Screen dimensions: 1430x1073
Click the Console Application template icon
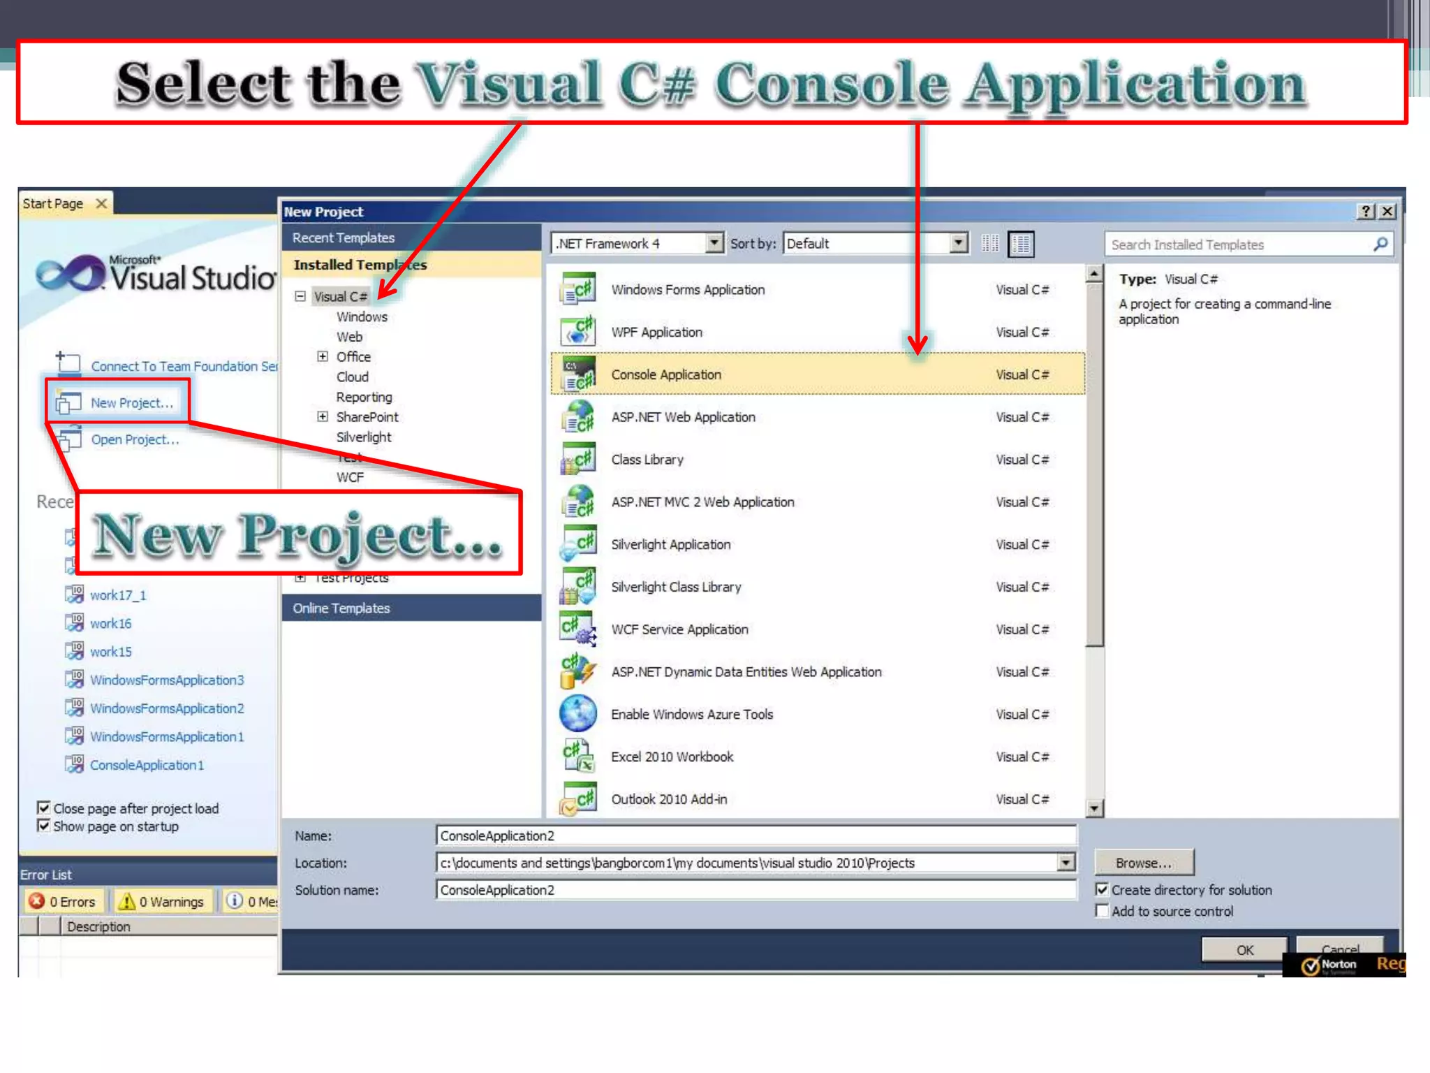click(577, 374)
